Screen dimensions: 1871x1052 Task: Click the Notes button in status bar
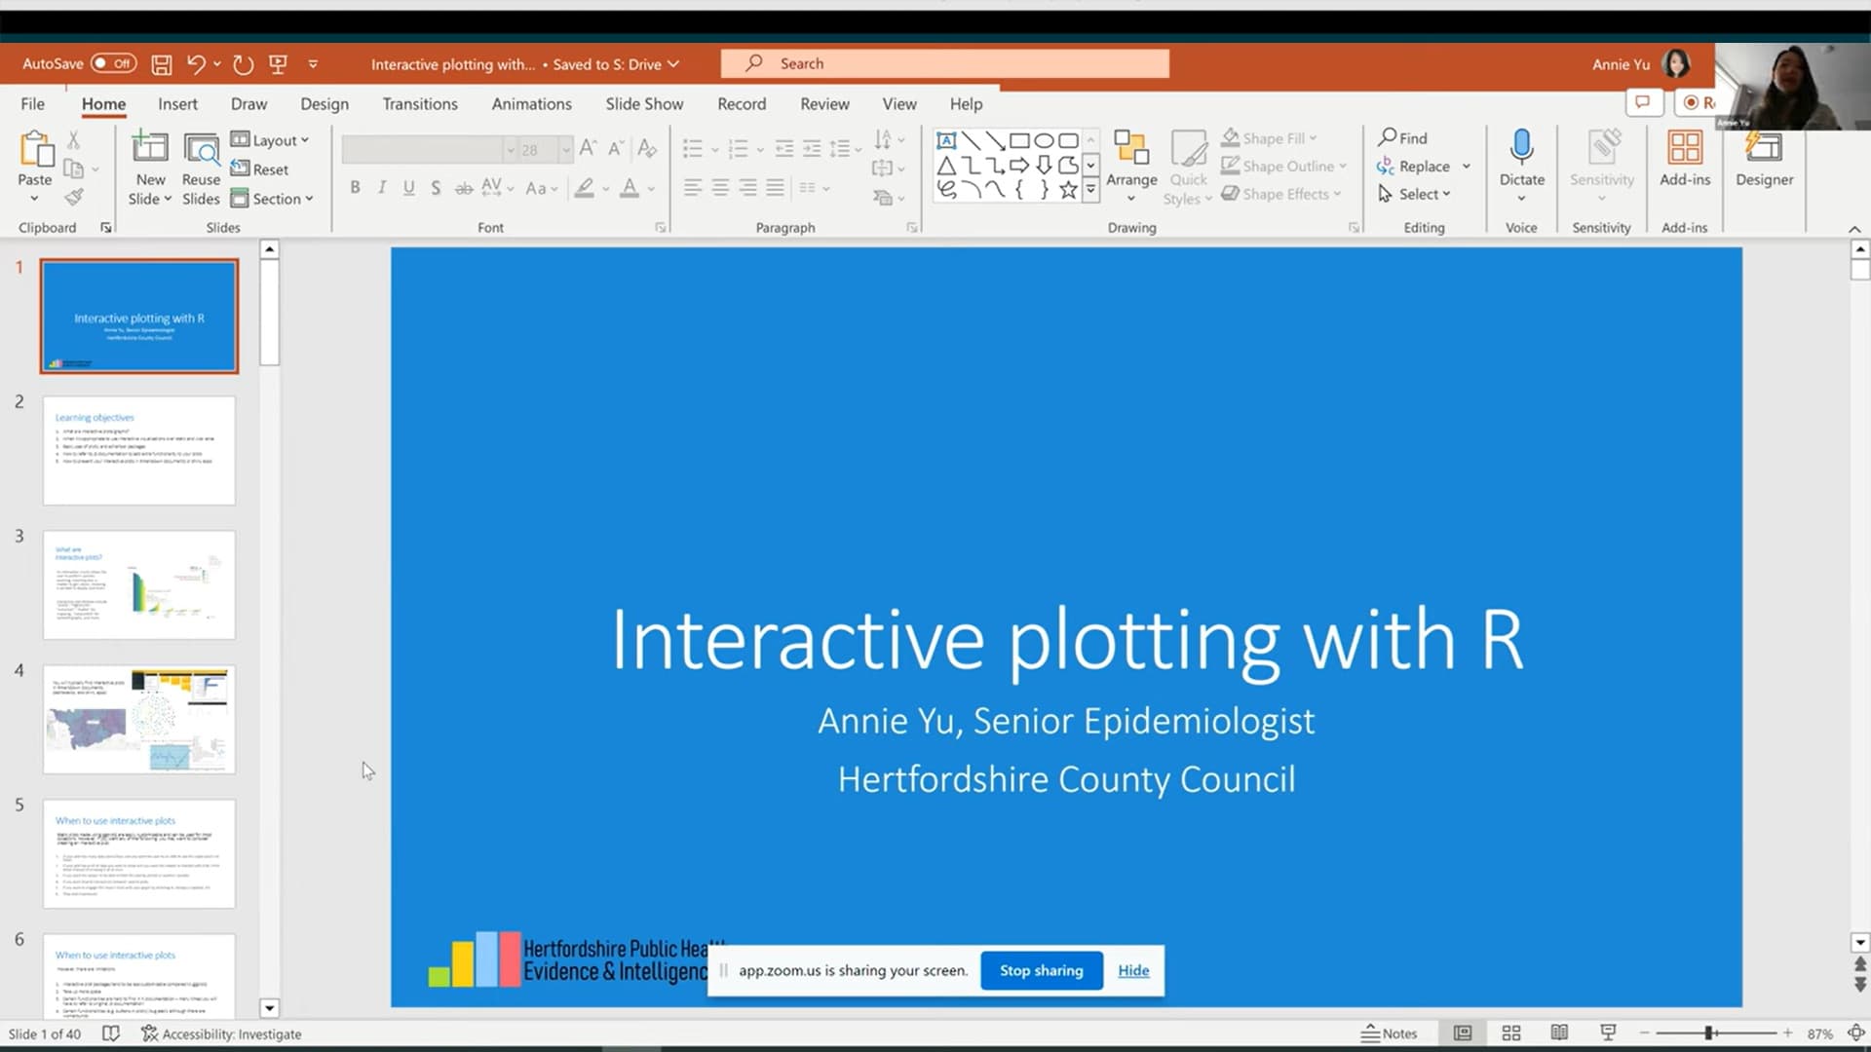click(x=1390, y=1033)
